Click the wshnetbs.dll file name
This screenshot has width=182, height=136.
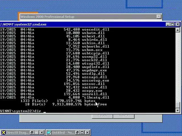pos(96,46)
